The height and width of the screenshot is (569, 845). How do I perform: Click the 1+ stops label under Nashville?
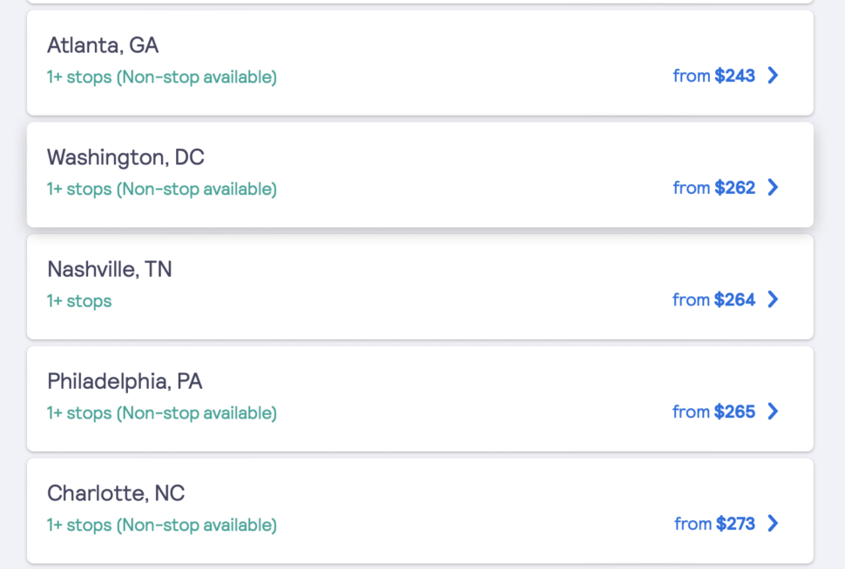point(78,300)
